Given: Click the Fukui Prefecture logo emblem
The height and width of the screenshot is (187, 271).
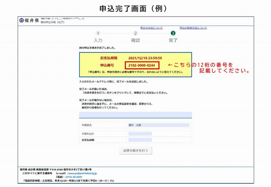Looking at the screenshot, I should click(x=22, y=21).
